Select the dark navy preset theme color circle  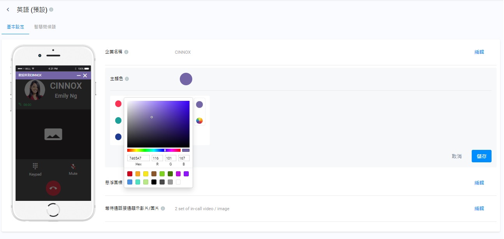click(118, 137)
